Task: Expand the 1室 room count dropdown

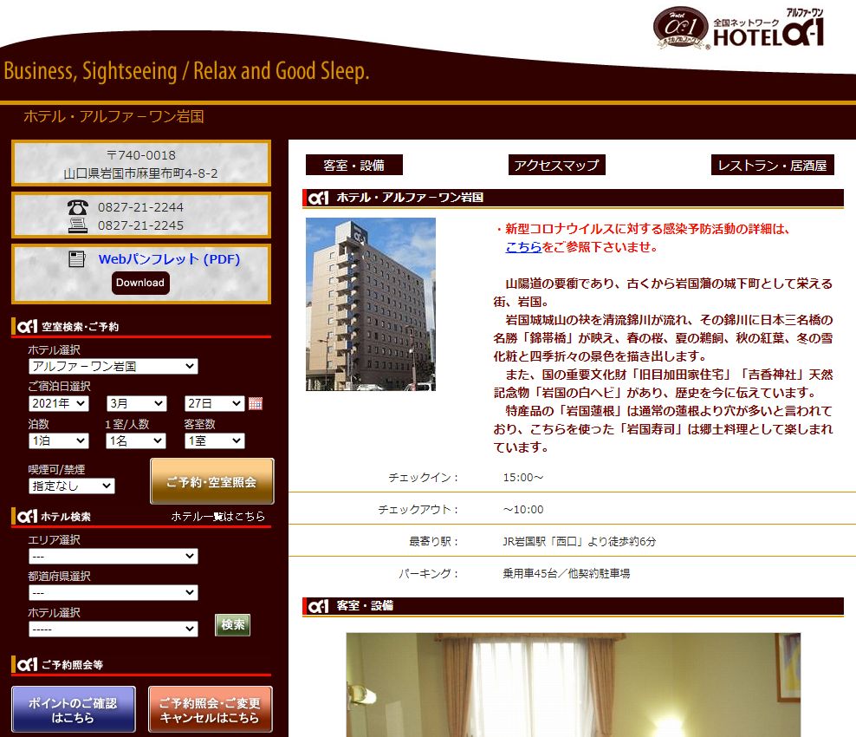Action: [215, 440]
